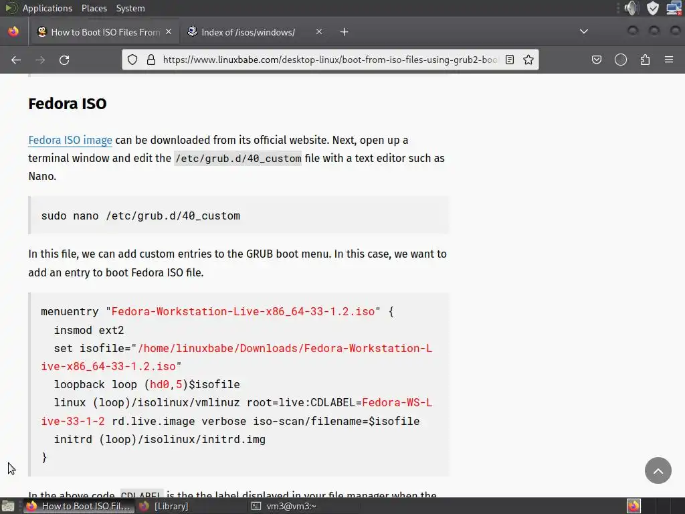Toggle reader view for this page
The width and height of the screenshot is (685, 514).
[509, 60]
